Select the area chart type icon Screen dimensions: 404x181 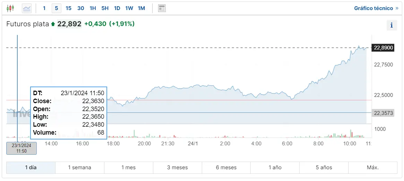(27, 8)
